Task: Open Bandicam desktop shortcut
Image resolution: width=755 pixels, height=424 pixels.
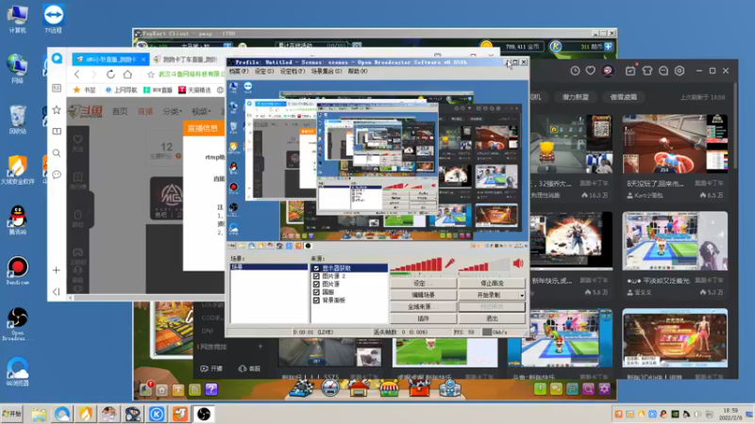Action: 18,270
